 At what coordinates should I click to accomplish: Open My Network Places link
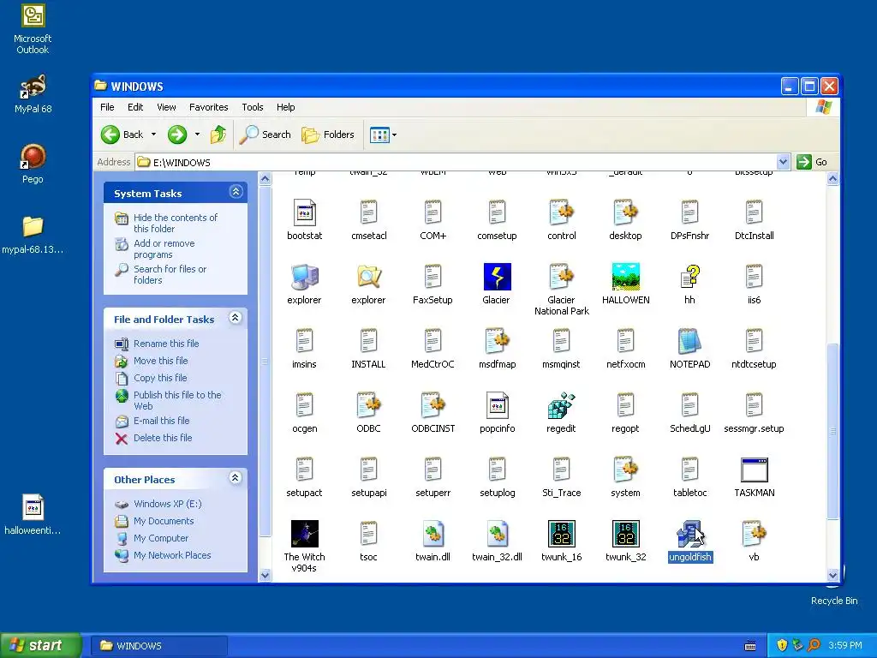[172, 555]
